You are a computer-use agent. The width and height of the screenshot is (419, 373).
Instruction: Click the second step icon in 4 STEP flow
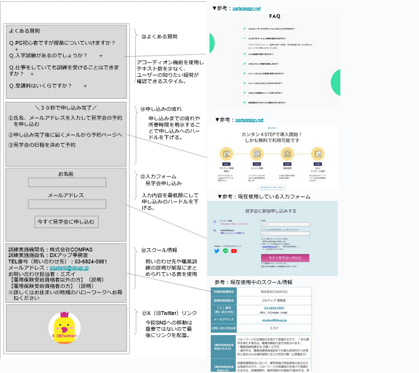pos(256,155)
